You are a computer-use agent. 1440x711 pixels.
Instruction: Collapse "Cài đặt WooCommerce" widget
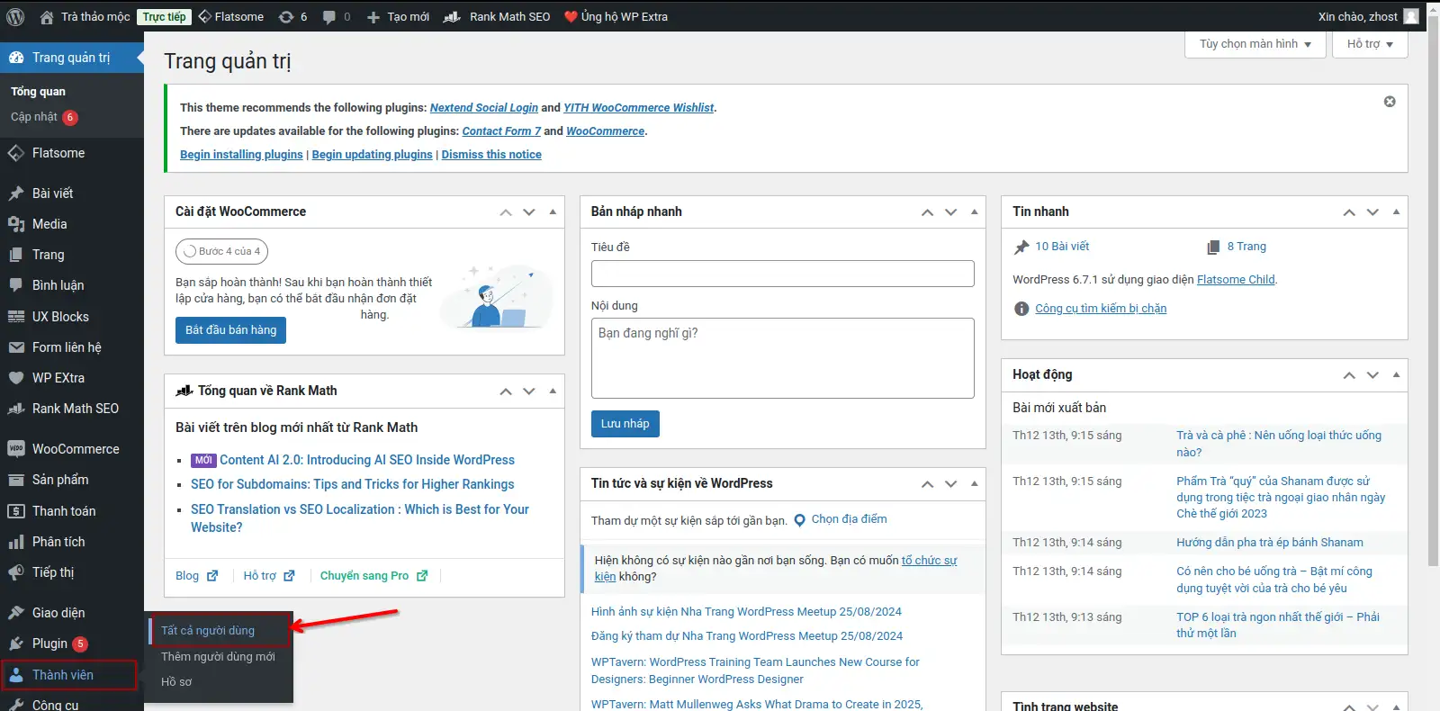(553, 212)
